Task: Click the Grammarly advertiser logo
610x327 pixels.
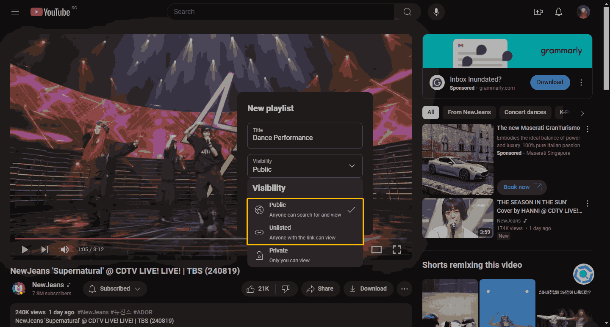Action: coord(437,82)
